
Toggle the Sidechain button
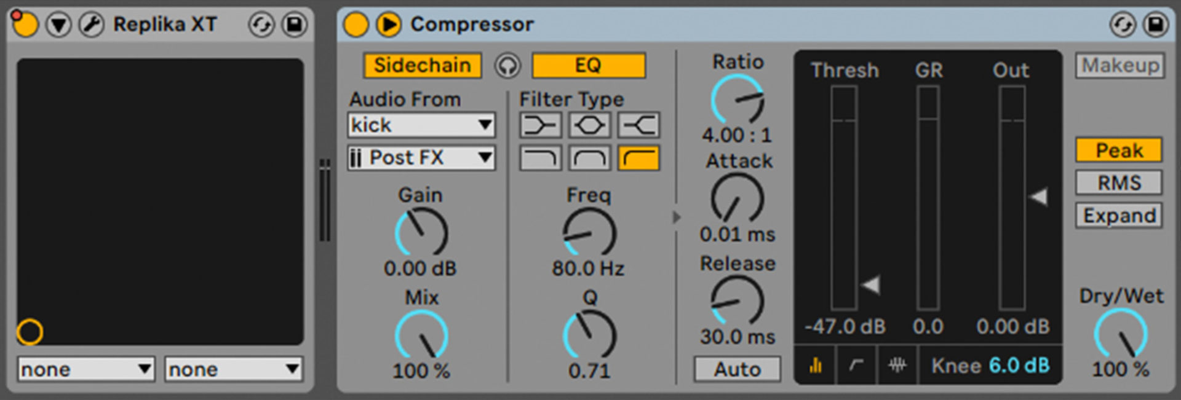[422, 65]
